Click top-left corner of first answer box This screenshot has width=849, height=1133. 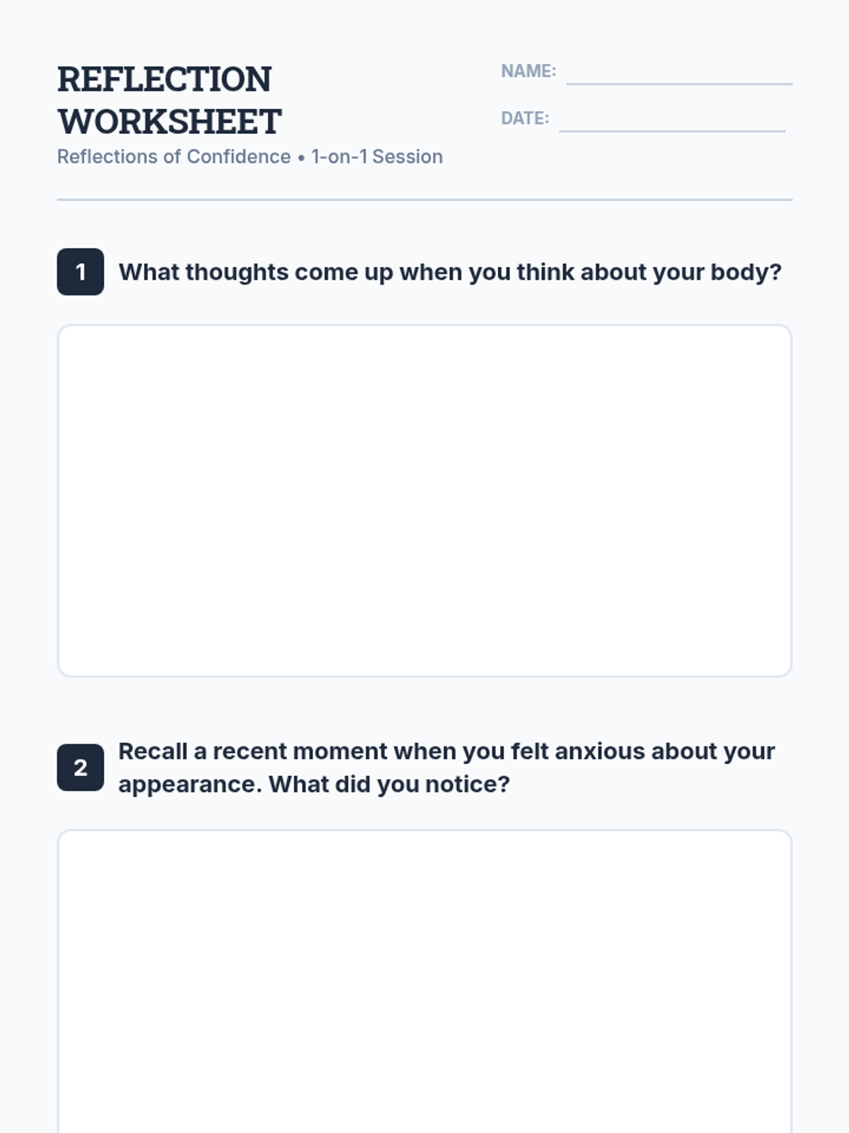[x=64, y=331]
